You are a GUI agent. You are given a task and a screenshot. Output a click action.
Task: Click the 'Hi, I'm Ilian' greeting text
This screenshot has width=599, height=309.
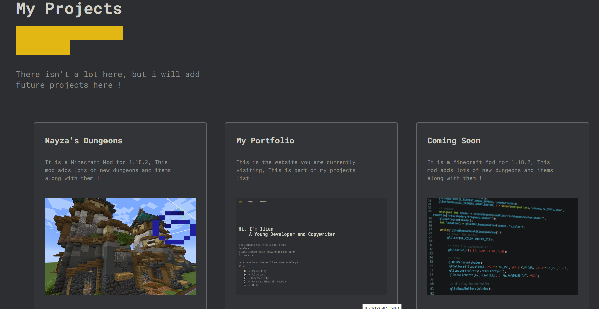tap(256, 229)
